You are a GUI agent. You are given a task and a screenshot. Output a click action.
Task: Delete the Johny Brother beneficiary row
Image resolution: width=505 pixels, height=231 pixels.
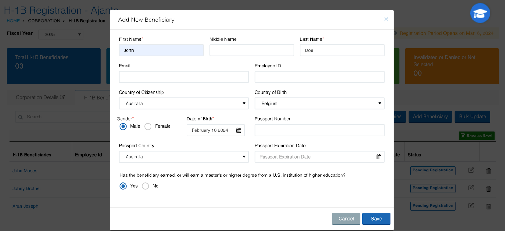[489, 188]
